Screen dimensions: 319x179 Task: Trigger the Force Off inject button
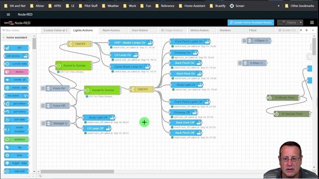tap(43, 106)
